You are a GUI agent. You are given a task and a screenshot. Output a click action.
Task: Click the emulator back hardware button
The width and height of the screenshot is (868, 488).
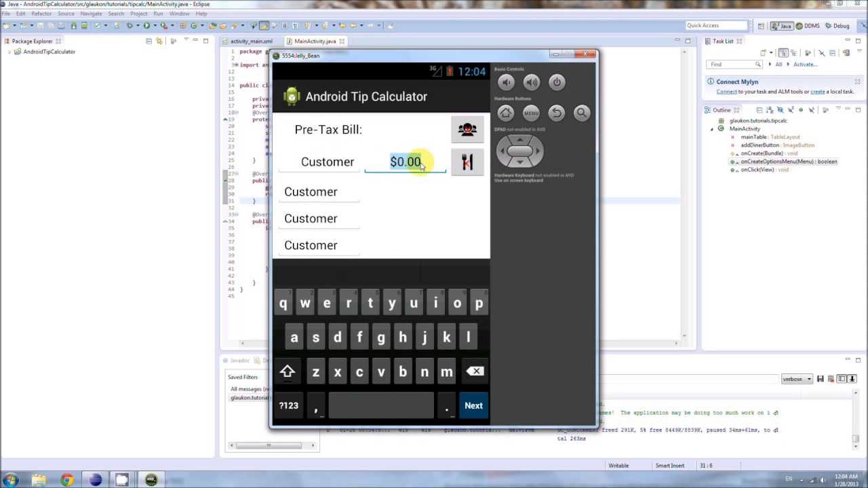point(556,113)
